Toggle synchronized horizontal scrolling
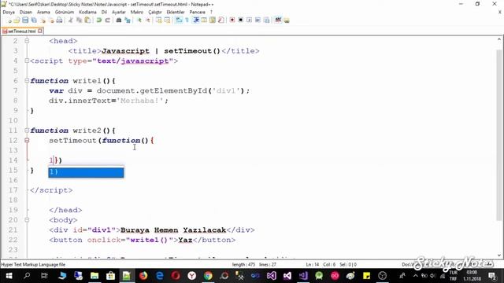Viewport: 504px width, 283px height. [x=167, y=20]
